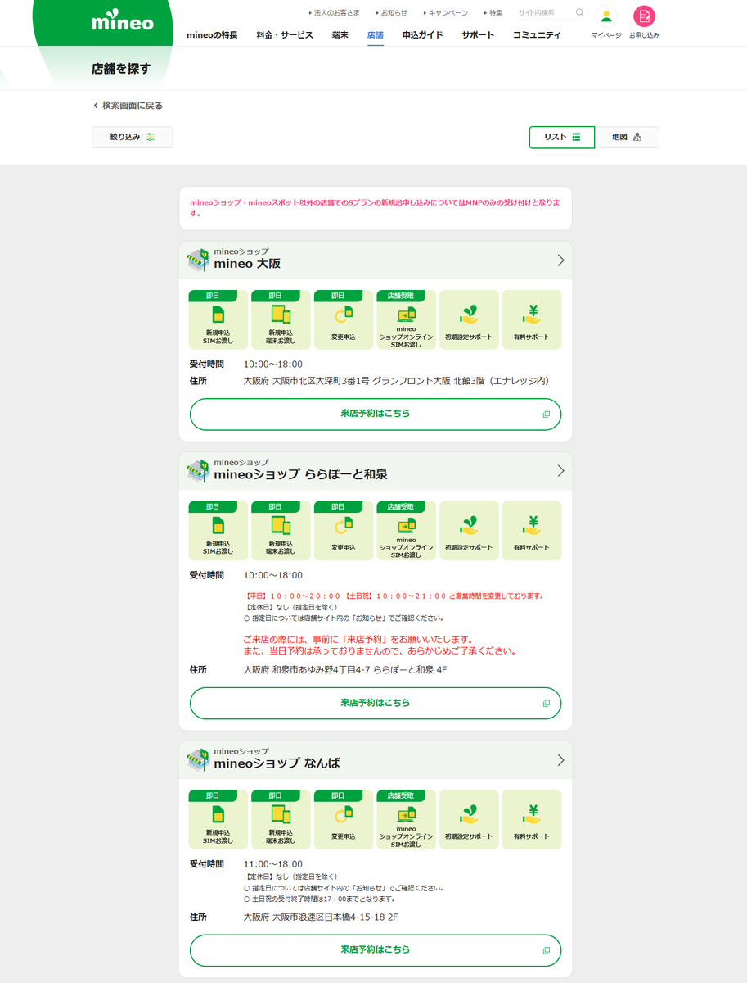
Task: Open 絞り込み filter options
Action: coord(133,138)
